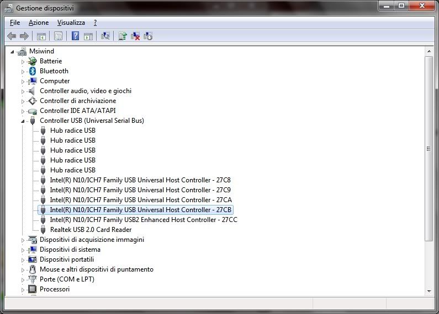The height and width of the screenshot is (314, 439).
Task: Open the Azione menu
Action: click(39, 23)
